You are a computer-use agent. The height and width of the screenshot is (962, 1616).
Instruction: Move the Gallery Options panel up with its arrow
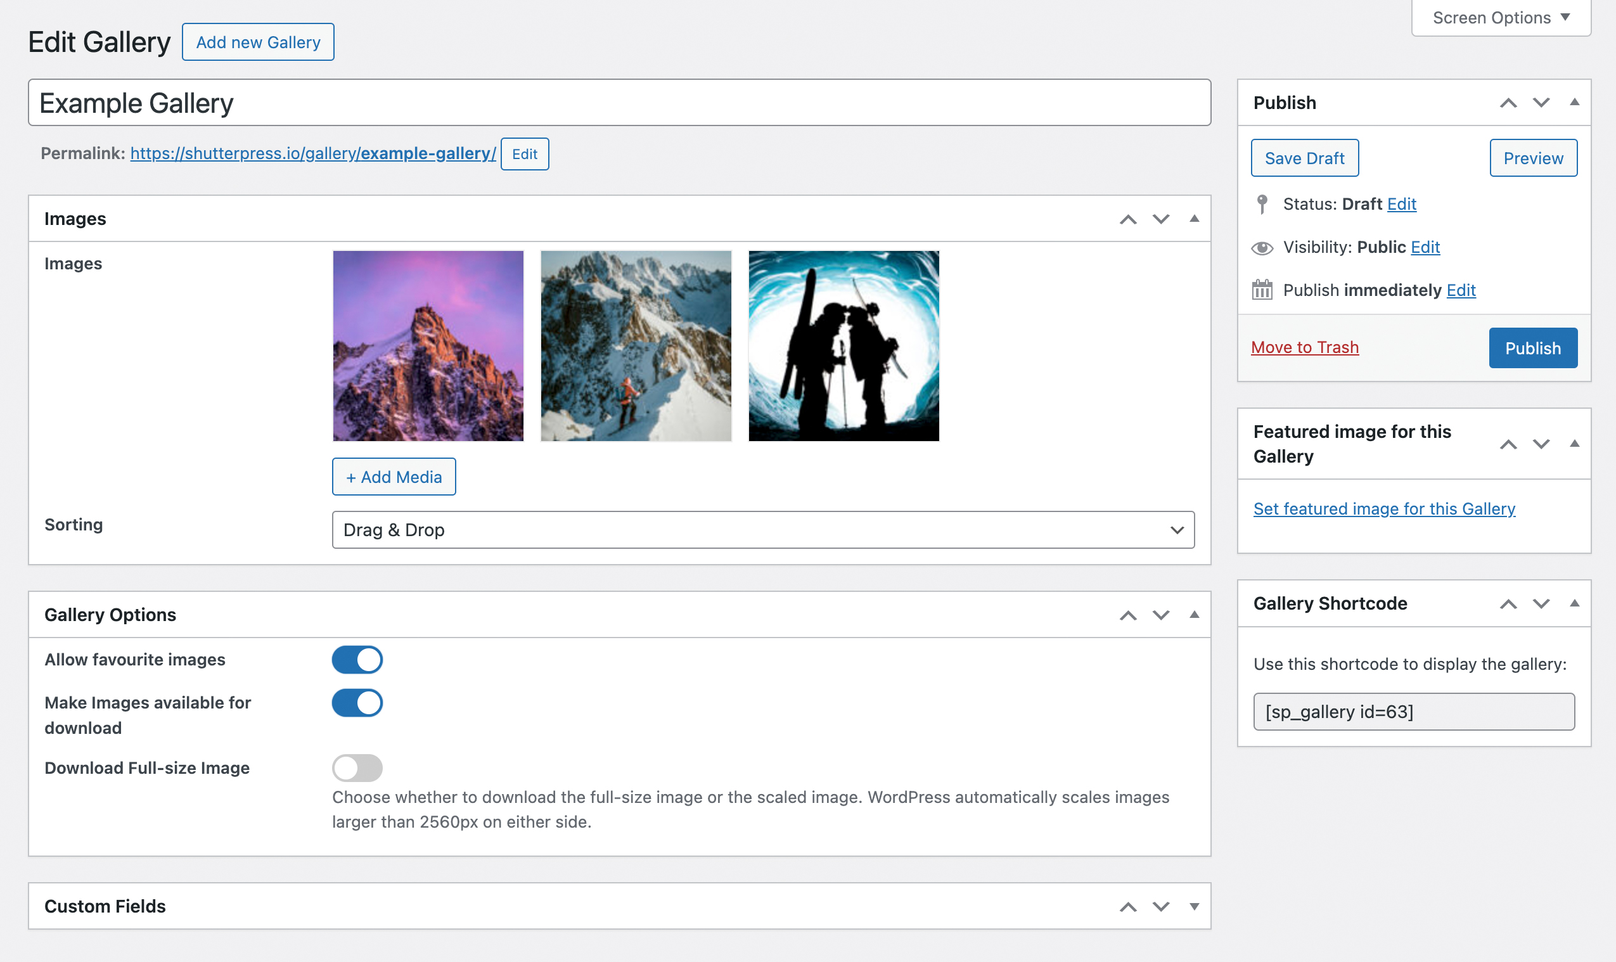pyautogui.click(x=1128, y=615)
